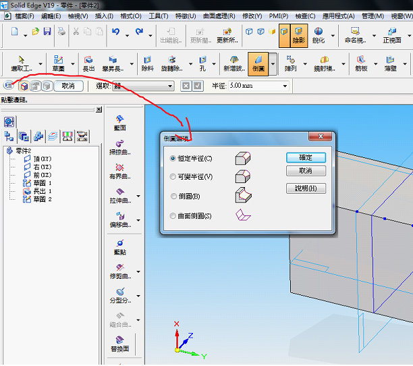Viewport: 413px width, 366px height.
Task: Select the 筋板 rib tool
Action: click(x=361, y=64)
